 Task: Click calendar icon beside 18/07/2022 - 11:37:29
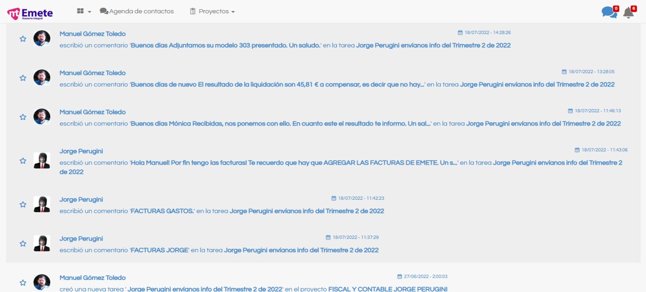click(x=328, y=237)
